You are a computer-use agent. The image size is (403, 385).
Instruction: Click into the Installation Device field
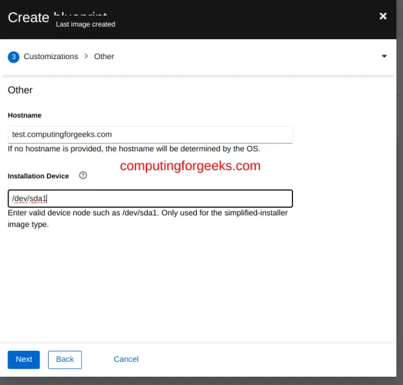click(150, 199)
